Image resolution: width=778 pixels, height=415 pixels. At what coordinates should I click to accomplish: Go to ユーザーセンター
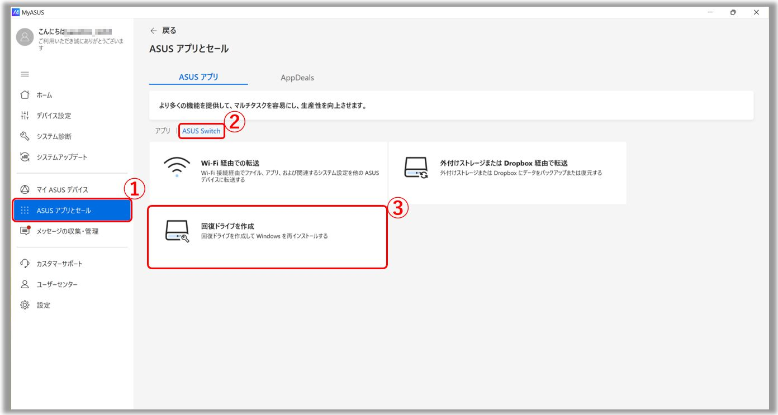(72, 284)
